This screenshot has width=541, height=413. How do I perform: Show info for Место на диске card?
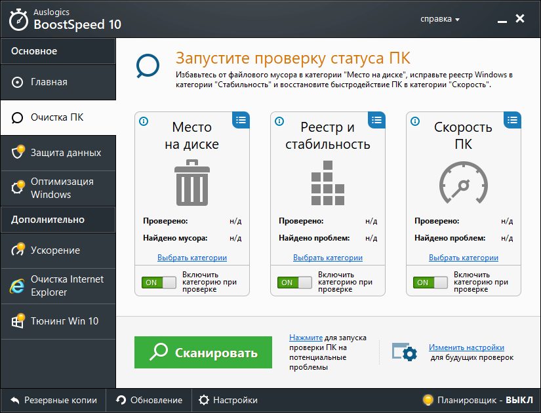[144, 121]
